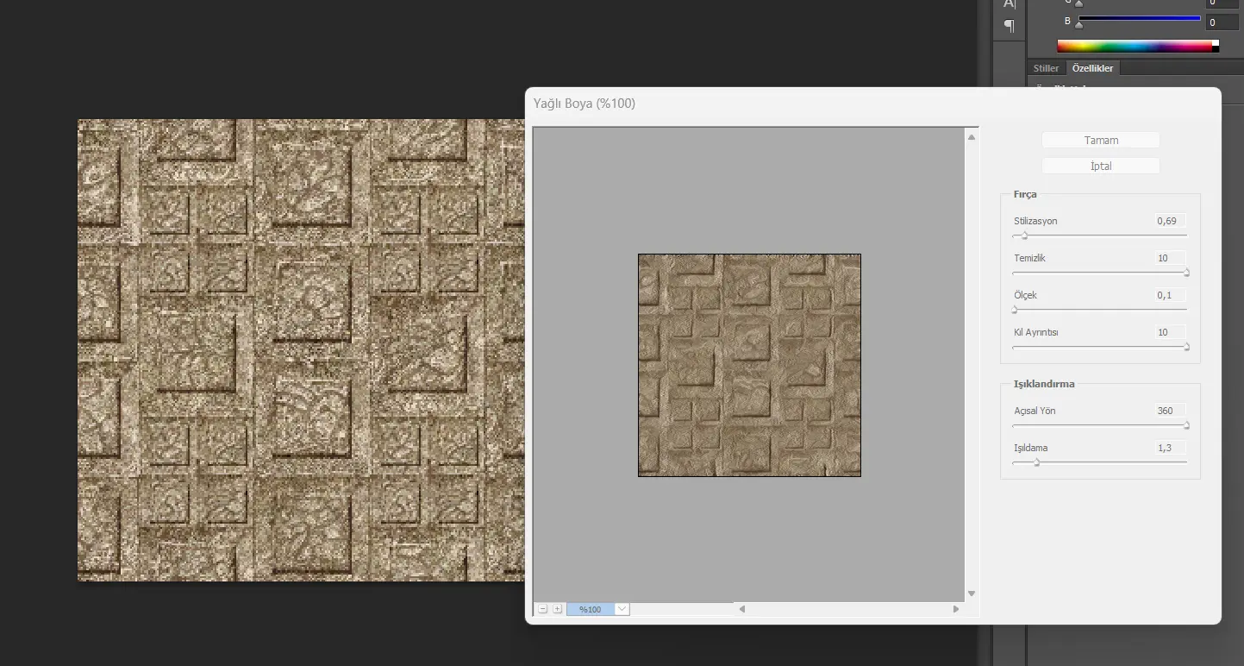Pick a color from the spectrum ramp
The image size is (1244, 666).
[1134, 46]
